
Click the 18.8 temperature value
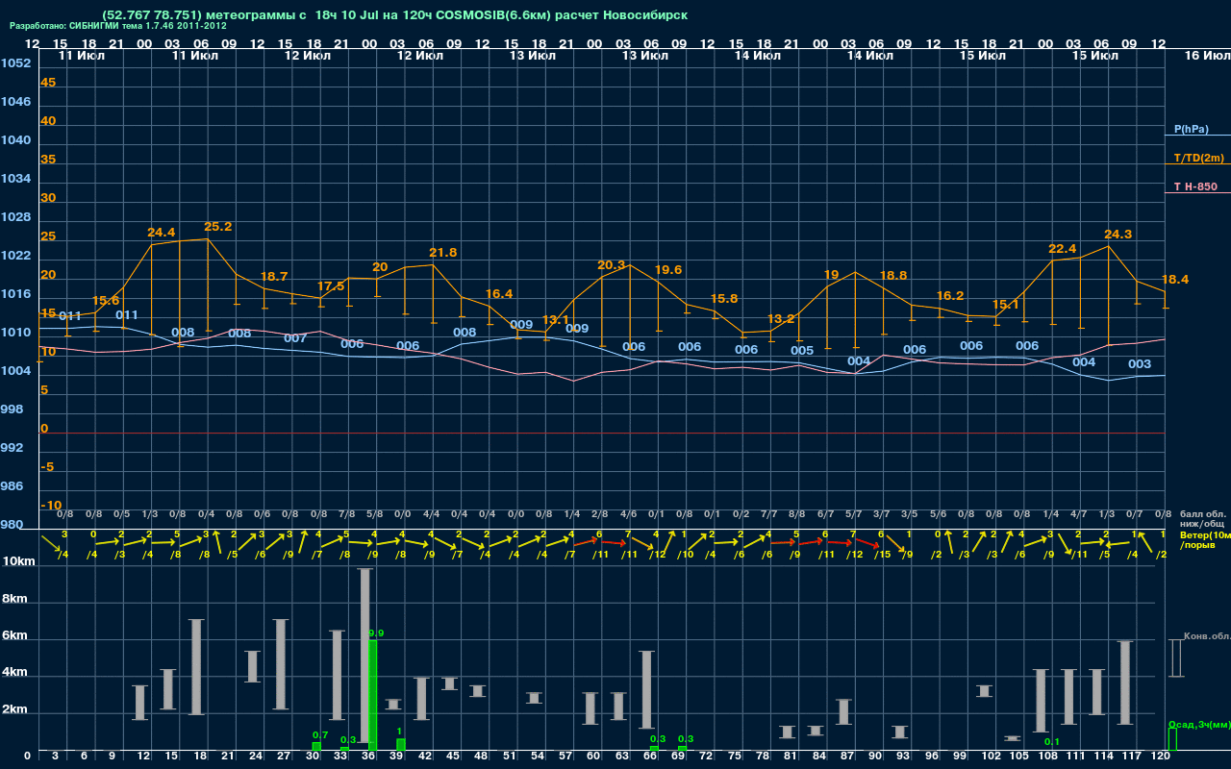pos(893,276)
